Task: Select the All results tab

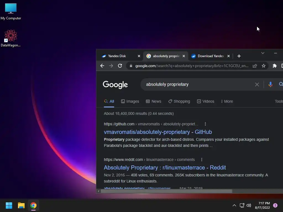Action: point(109,101)
